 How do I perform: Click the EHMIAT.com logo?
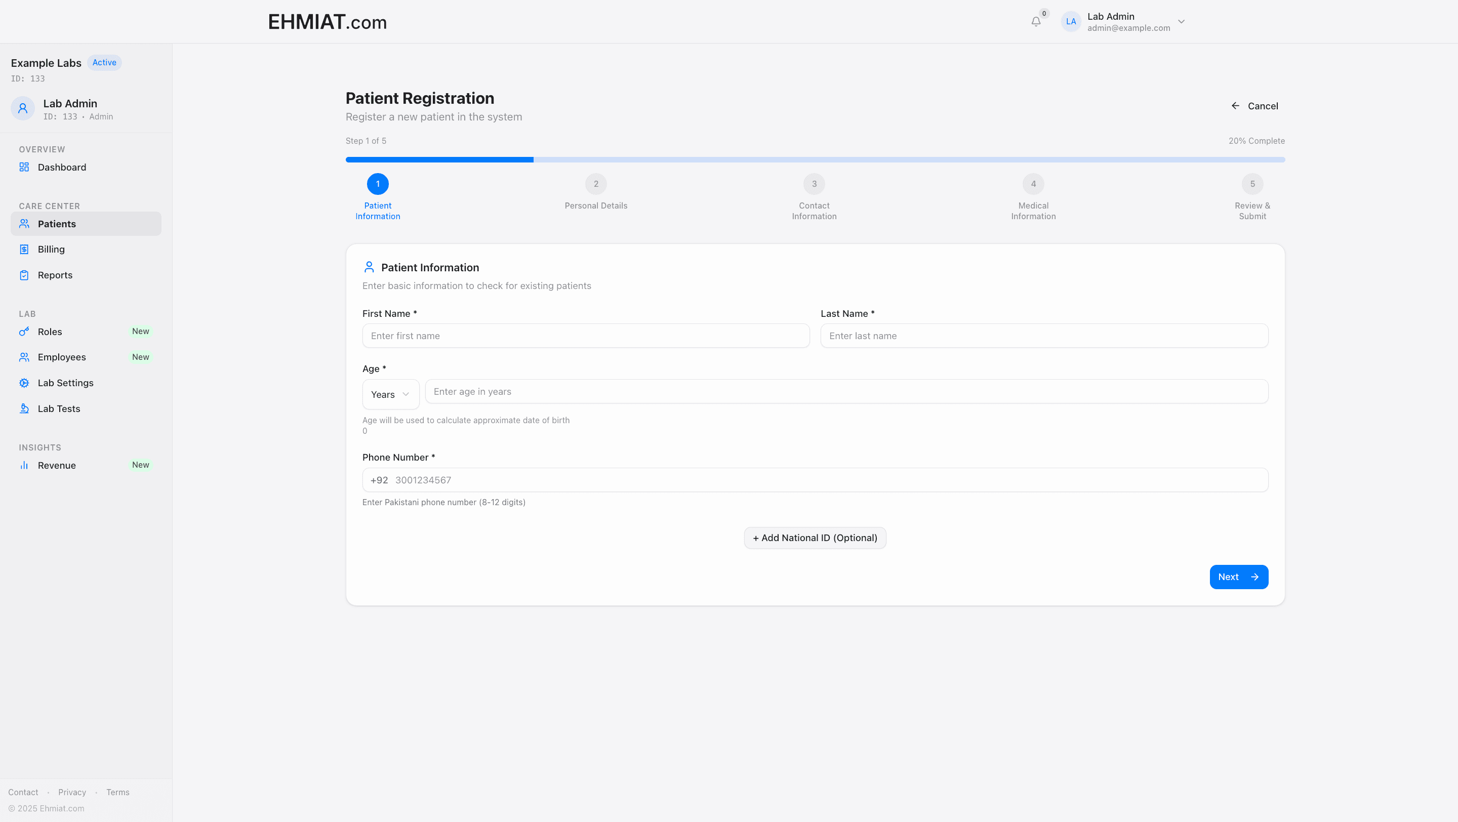click(327, 22)
